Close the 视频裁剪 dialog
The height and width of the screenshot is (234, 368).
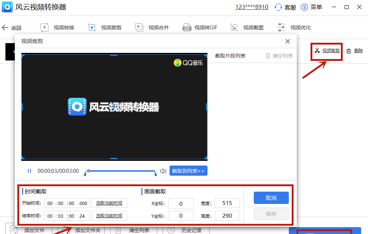(288, 41)
